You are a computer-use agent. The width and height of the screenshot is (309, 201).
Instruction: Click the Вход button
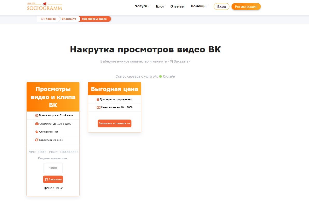221,6
